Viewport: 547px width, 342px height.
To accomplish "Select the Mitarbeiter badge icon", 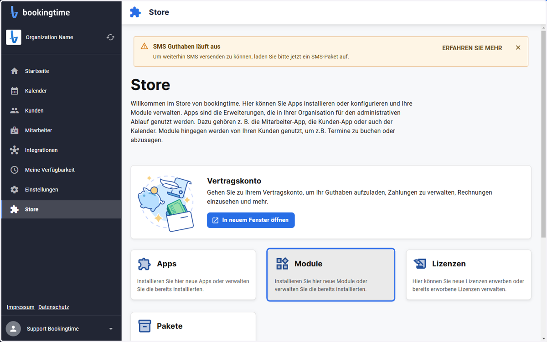I will pyautogui.click(x=15, y=130).
